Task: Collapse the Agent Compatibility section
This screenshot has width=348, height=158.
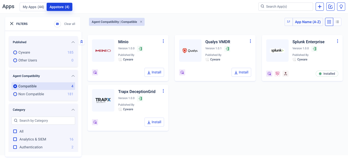Action: (73, 76)
